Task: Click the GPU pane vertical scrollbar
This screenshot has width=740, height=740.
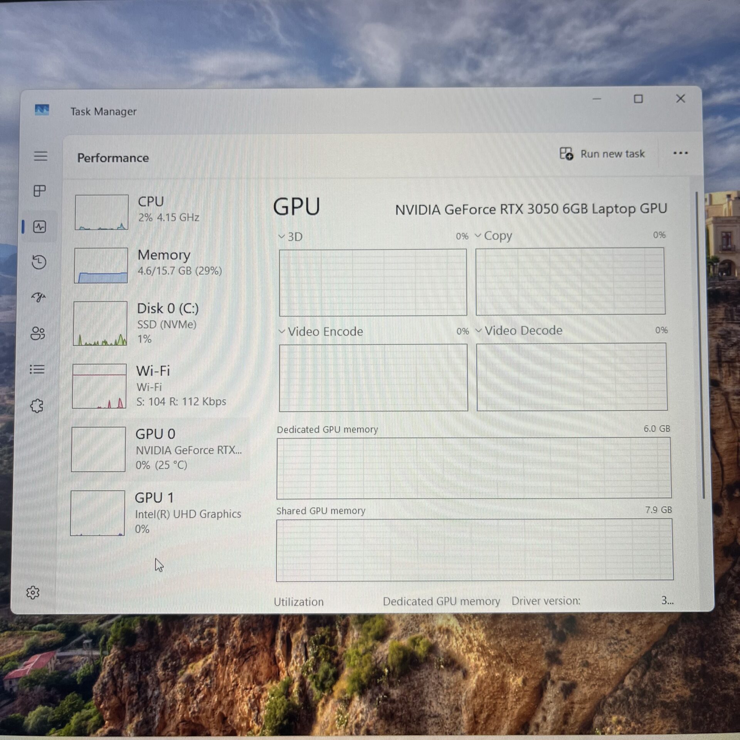Action: point(700,345)
